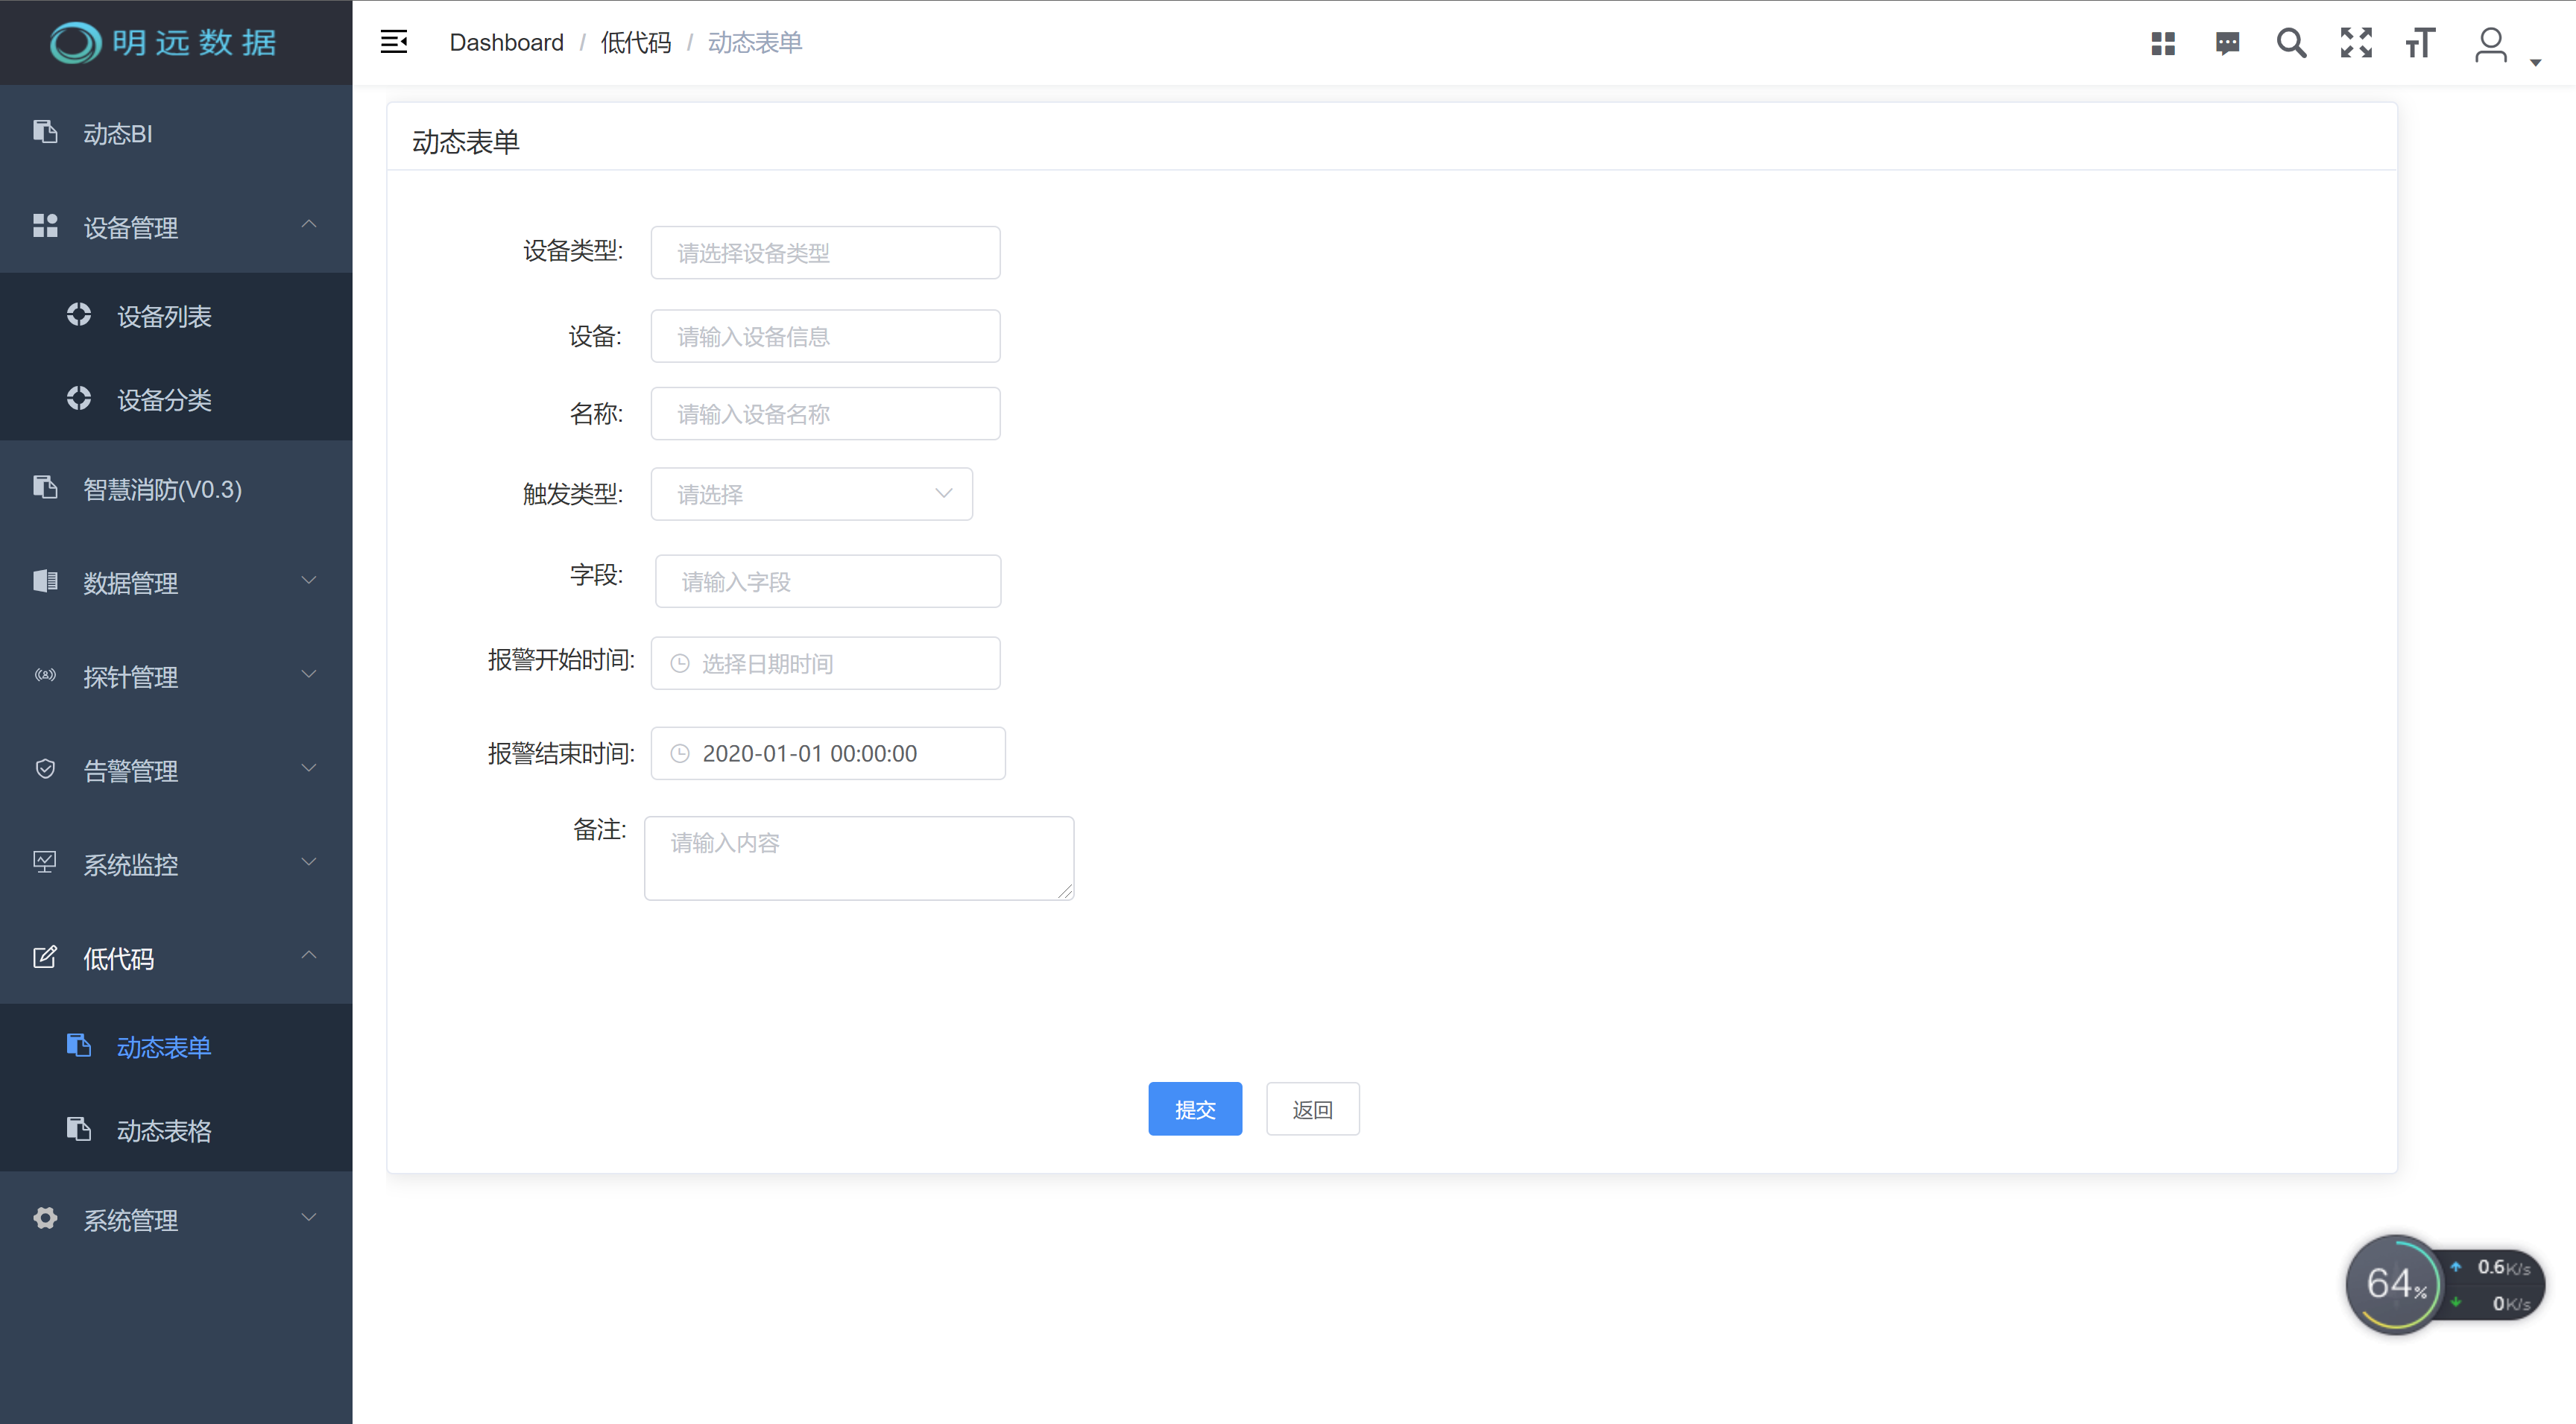This screenshot has width=2576, height=1424.
Task: Focus the 名称 input field
Action: [x=825, y=414]
